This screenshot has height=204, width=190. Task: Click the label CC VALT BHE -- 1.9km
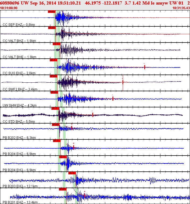(x=20, y=57)
